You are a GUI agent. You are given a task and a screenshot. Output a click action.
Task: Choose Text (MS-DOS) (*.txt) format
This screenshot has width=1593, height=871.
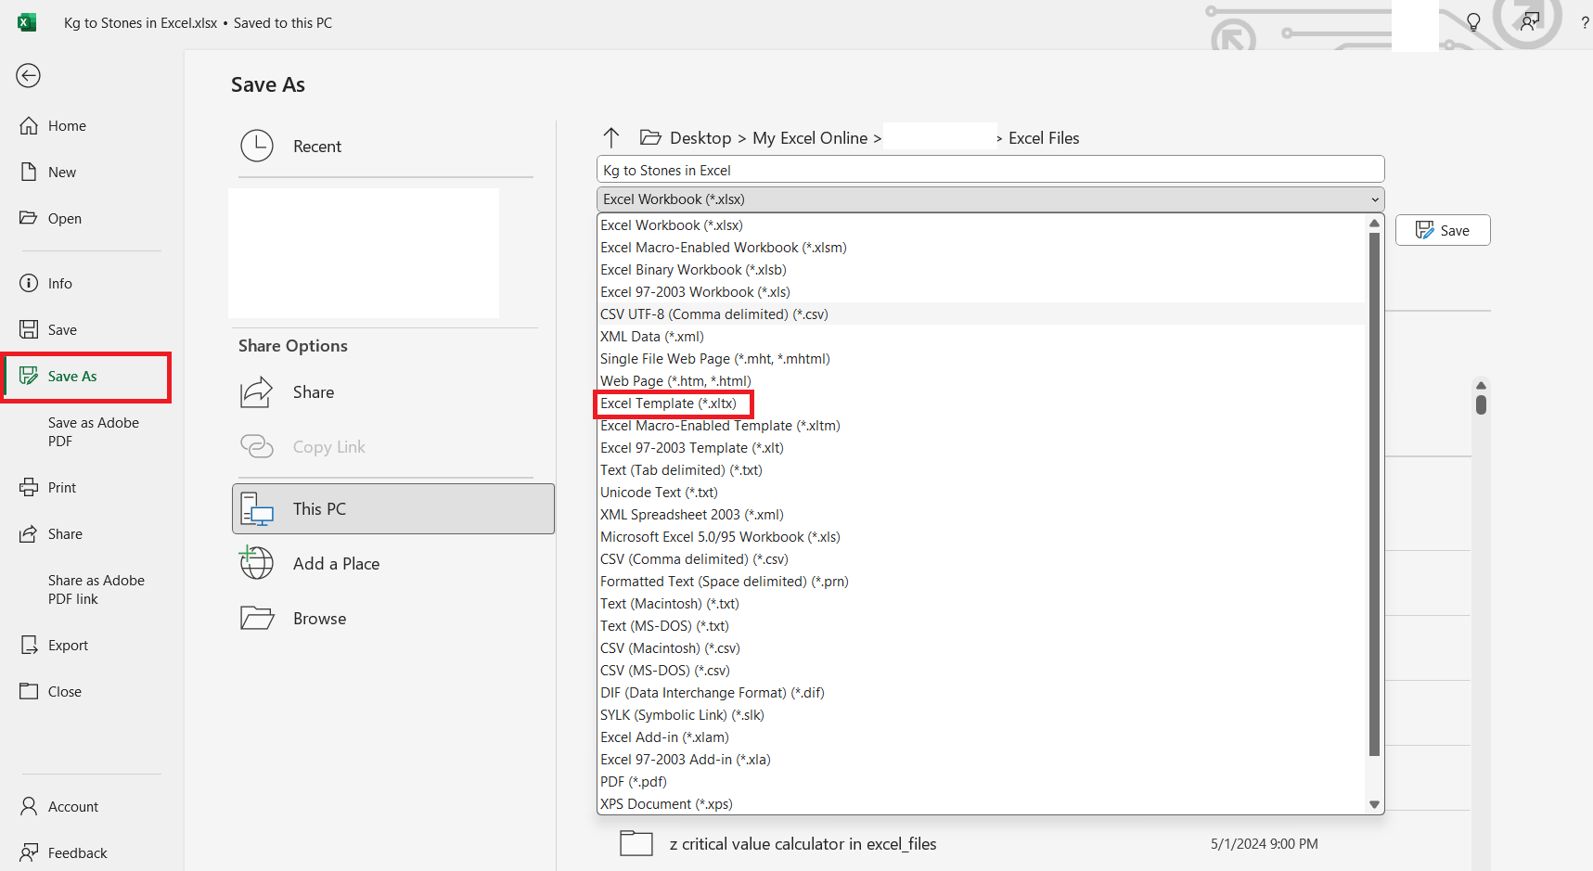click(982, 626)
